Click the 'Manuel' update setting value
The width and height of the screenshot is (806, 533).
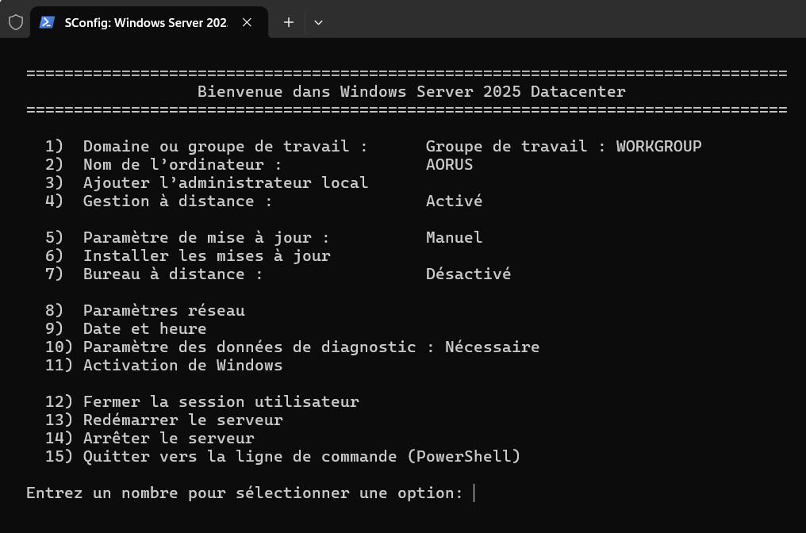(x=454, y=238)
